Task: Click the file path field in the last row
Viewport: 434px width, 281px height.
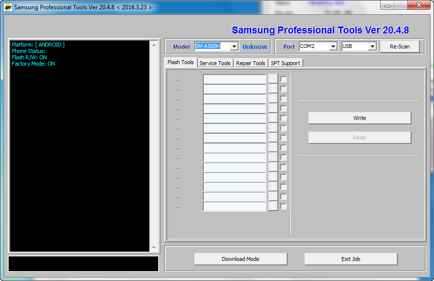Action: [235, 206]
